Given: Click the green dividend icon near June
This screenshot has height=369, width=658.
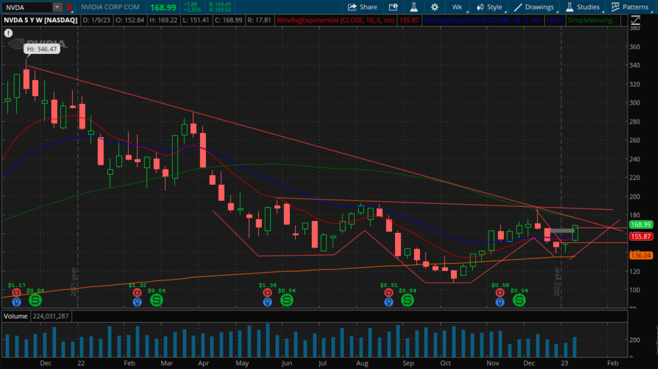Looking at the screenshot, I should (x=287, y=300).
